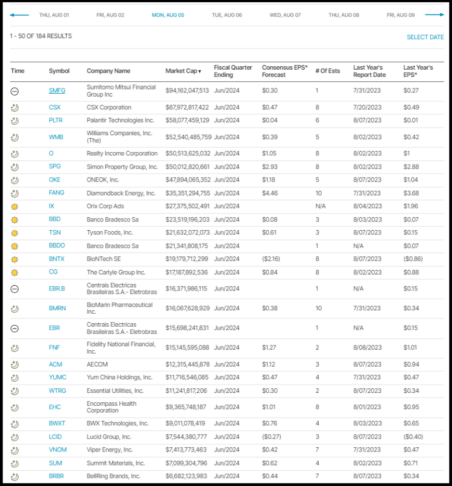Open the CSX symbol link
This screenshot has height=486, width=452.
[54, 107]
